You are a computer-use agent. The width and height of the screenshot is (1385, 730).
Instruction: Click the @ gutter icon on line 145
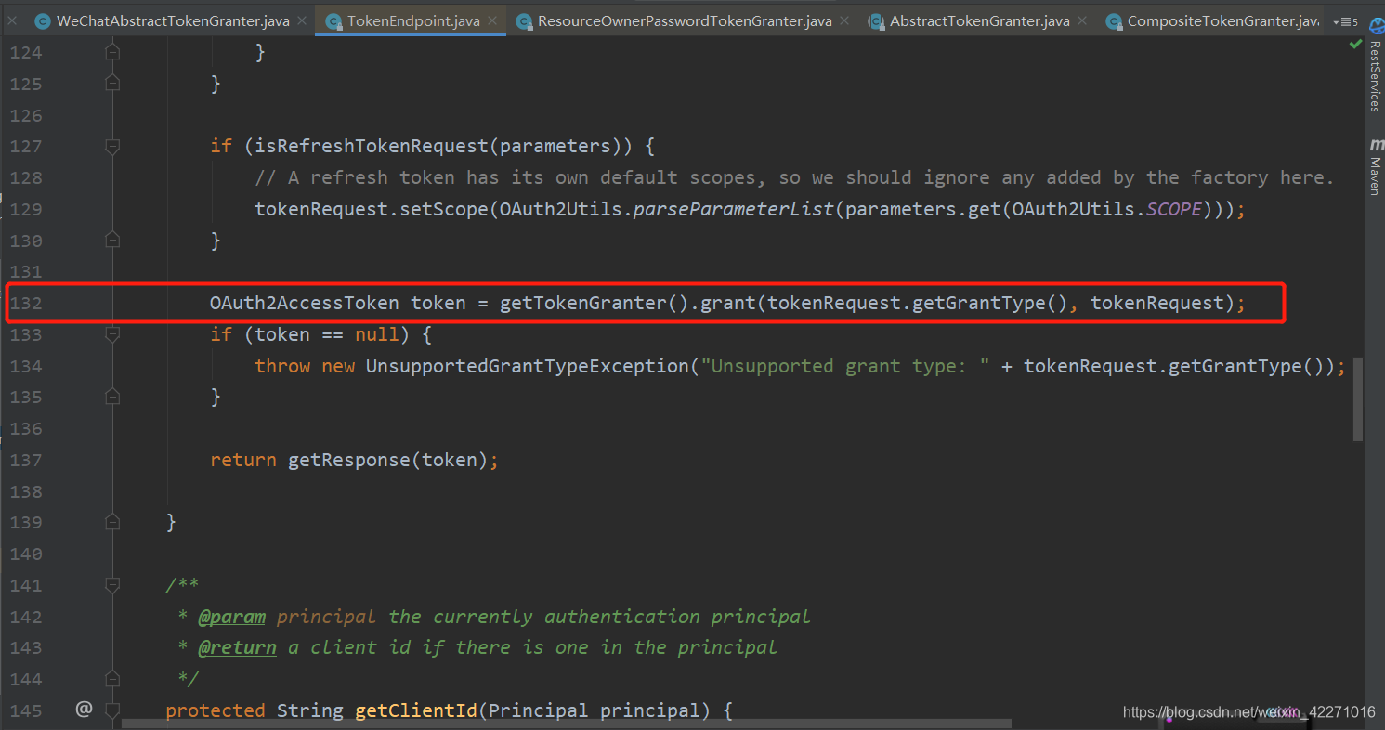pyautogui.click(x=84, y=710)
